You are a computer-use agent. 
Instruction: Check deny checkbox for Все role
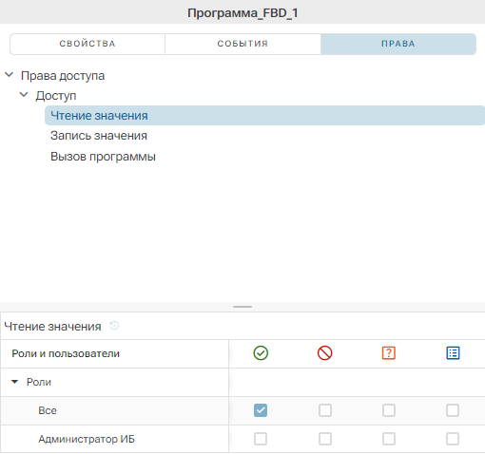(325, 410)
